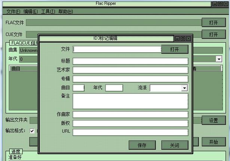Click into the 艺术家 input field
This screenshot has width=230, height=161.
tap(131, 70)
